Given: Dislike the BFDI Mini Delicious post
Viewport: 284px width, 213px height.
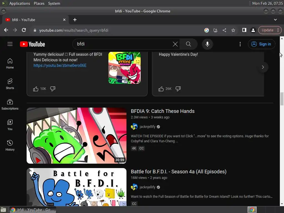Looking at the screenshot, I should pyautogui.click(x=53, y=89).
